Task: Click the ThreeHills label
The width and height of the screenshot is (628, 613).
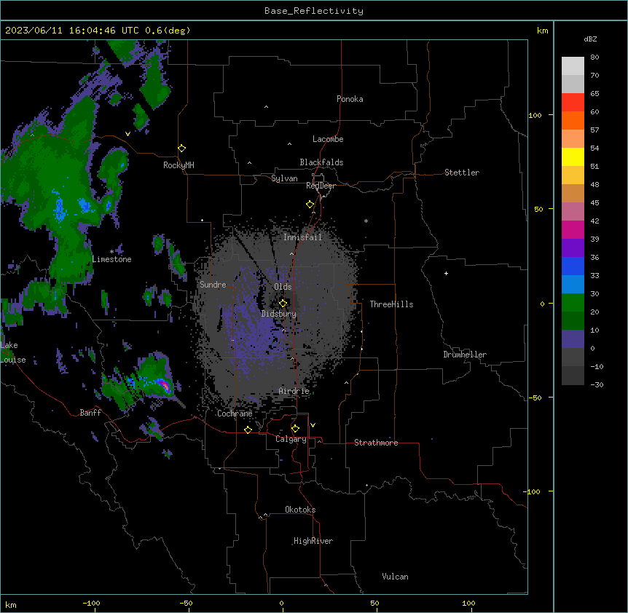Action: pos(391,304)
